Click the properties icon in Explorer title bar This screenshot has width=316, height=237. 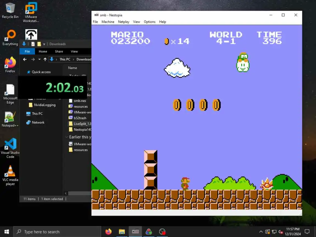pos(33,44)
